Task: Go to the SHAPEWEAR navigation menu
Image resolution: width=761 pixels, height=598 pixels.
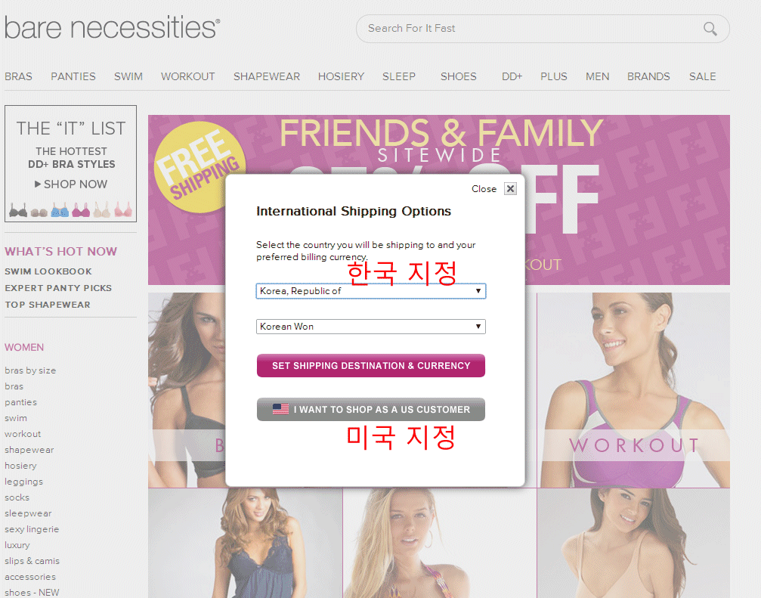Action: coord(266,76)
